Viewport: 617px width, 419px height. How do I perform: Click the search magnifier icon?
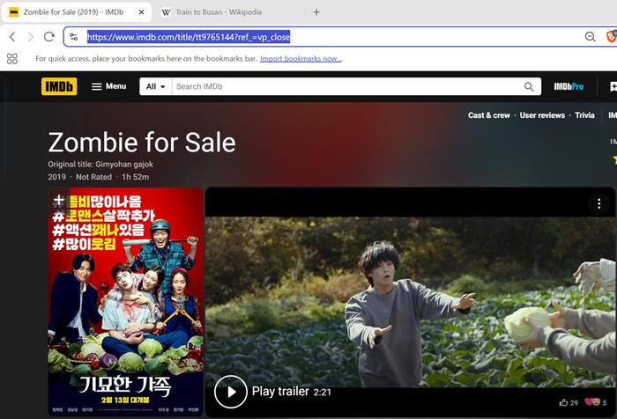pyautogui.click(x=529, y=86)
